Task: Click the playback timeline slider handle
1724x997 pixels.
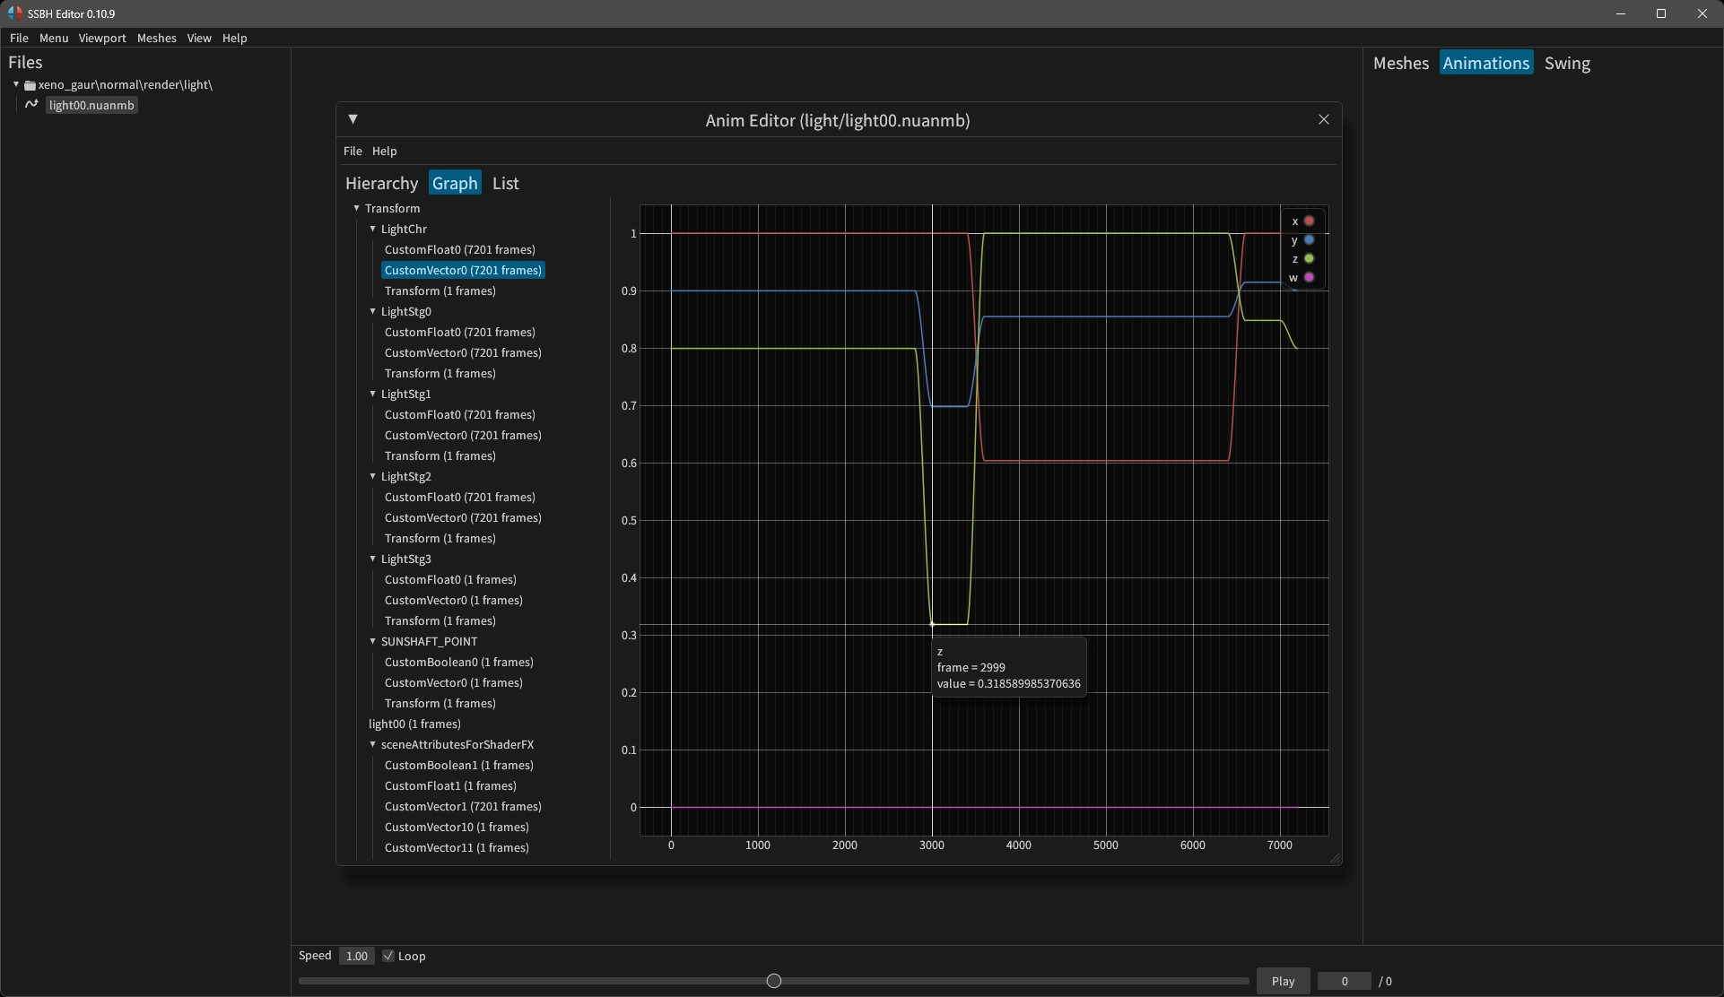Action: click(x=774, y=981)
